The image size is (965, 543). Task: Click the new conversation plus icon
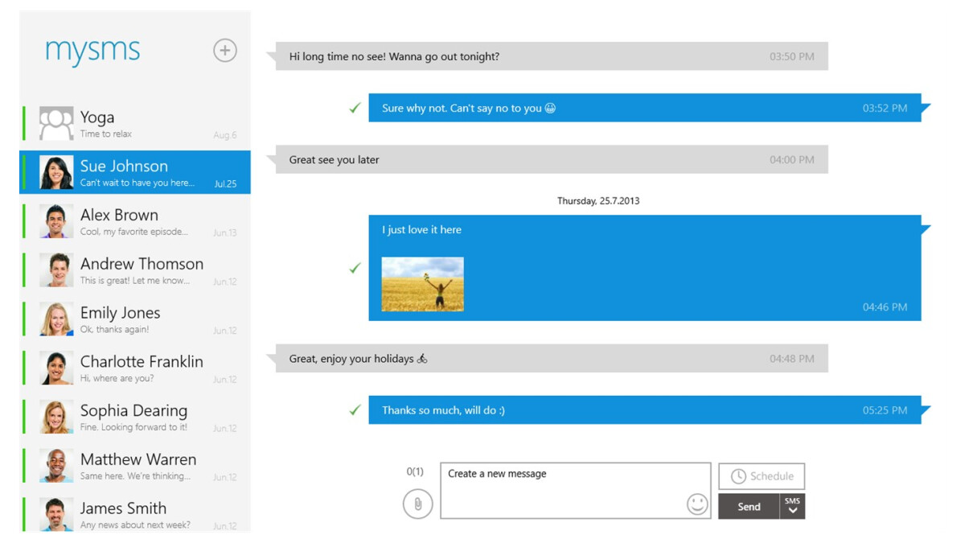click(224, 51)
